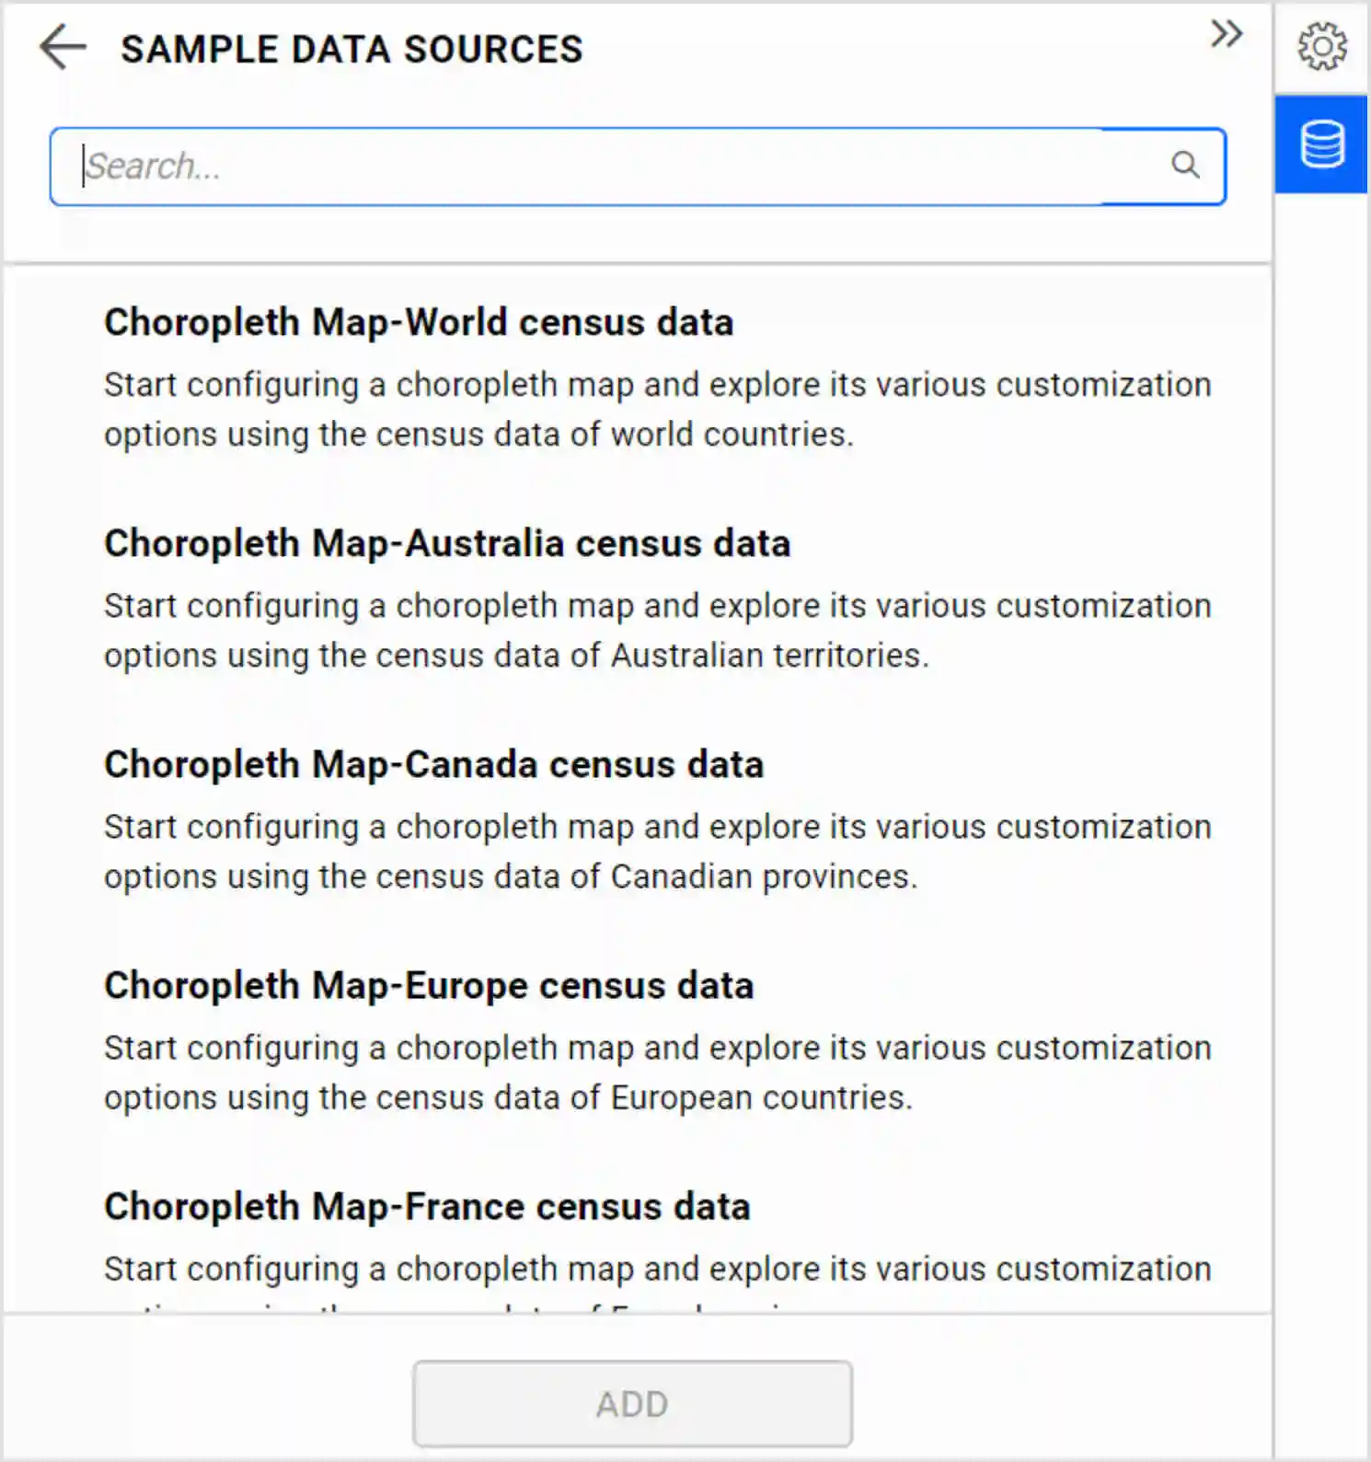Click the back arrow icon

tap(63, 47)
